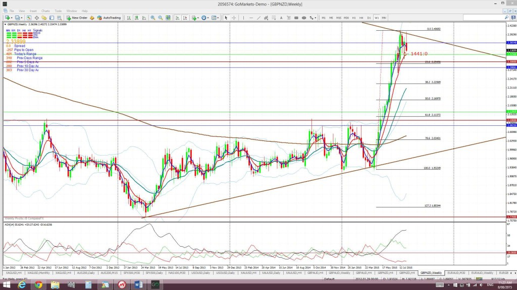Switch timeframe to M1
Viewport: 517px width, 290px height.
click(x=324, y=18)
